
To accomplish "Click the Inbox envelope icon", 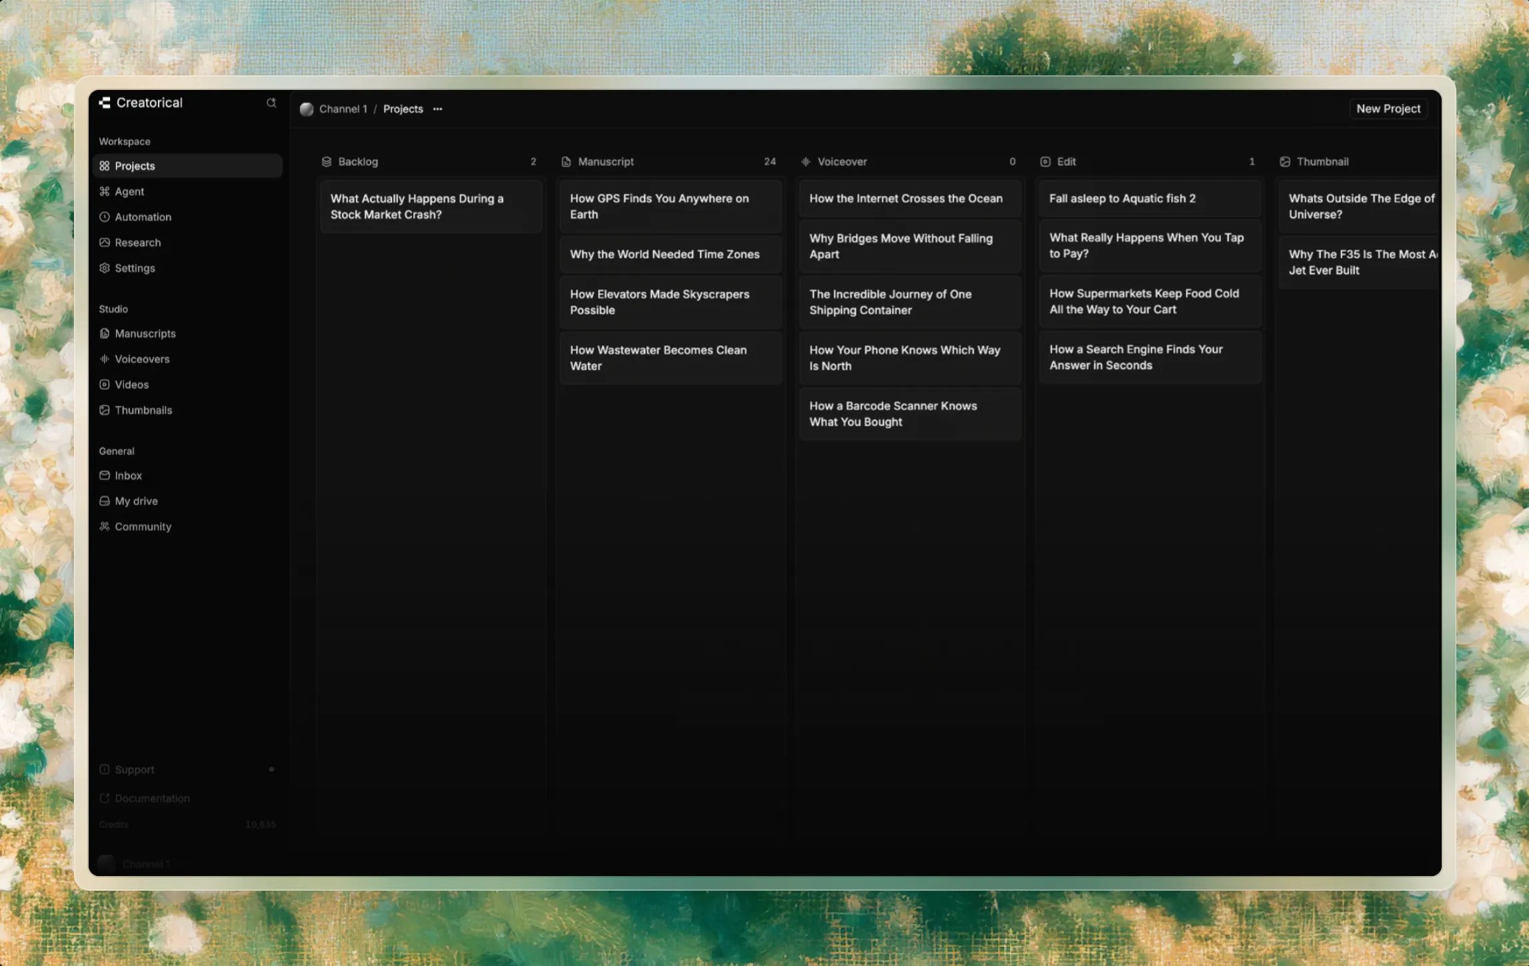I will click(105, 475).
